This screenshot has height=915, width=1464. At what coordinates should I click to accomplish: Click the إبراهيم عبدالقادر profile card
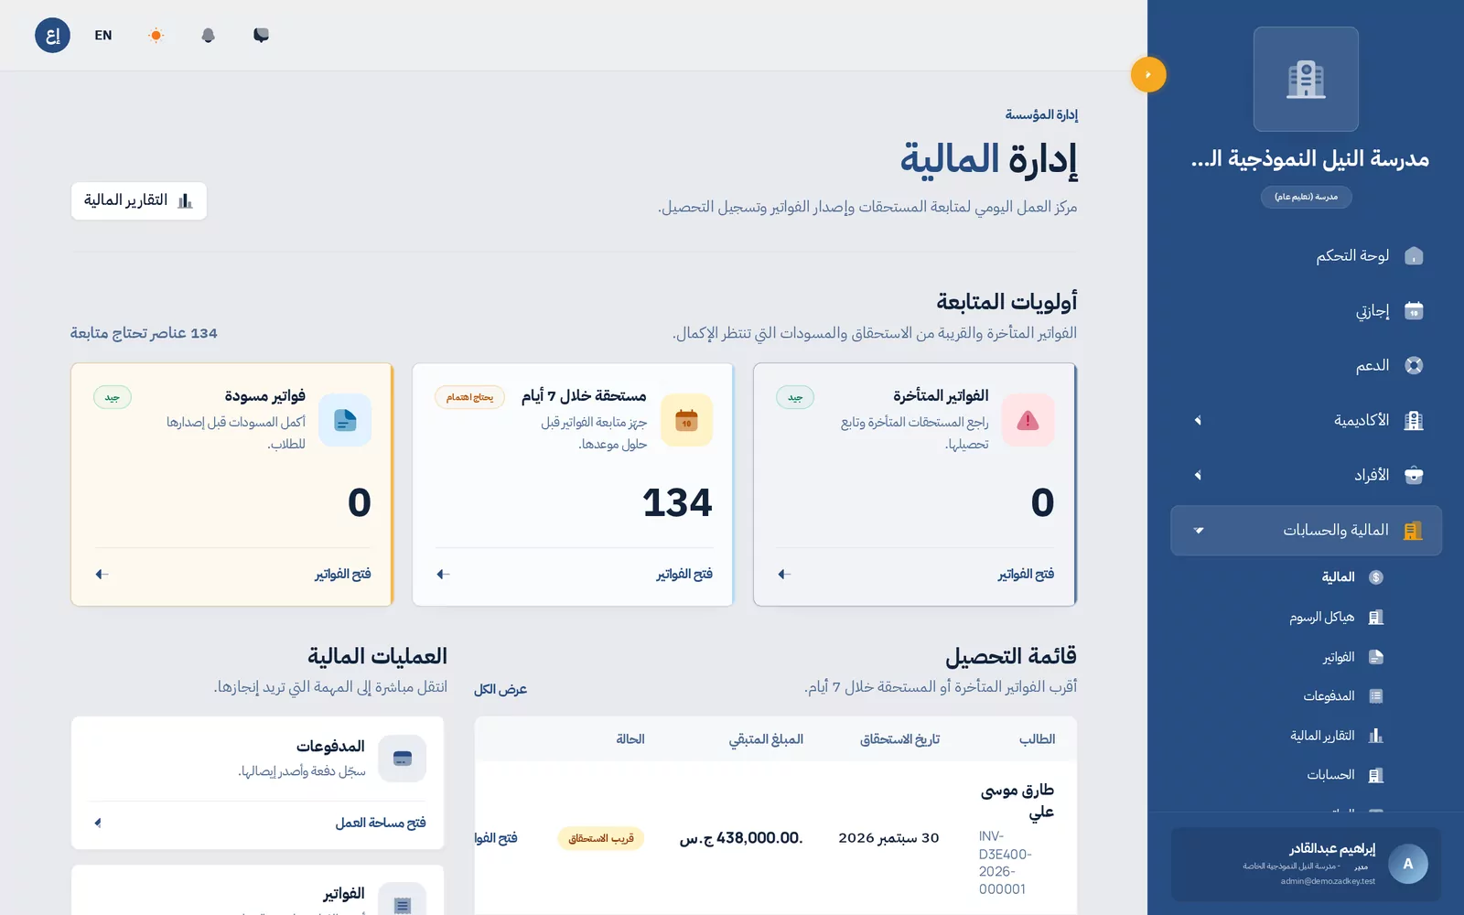[1306, 865]
